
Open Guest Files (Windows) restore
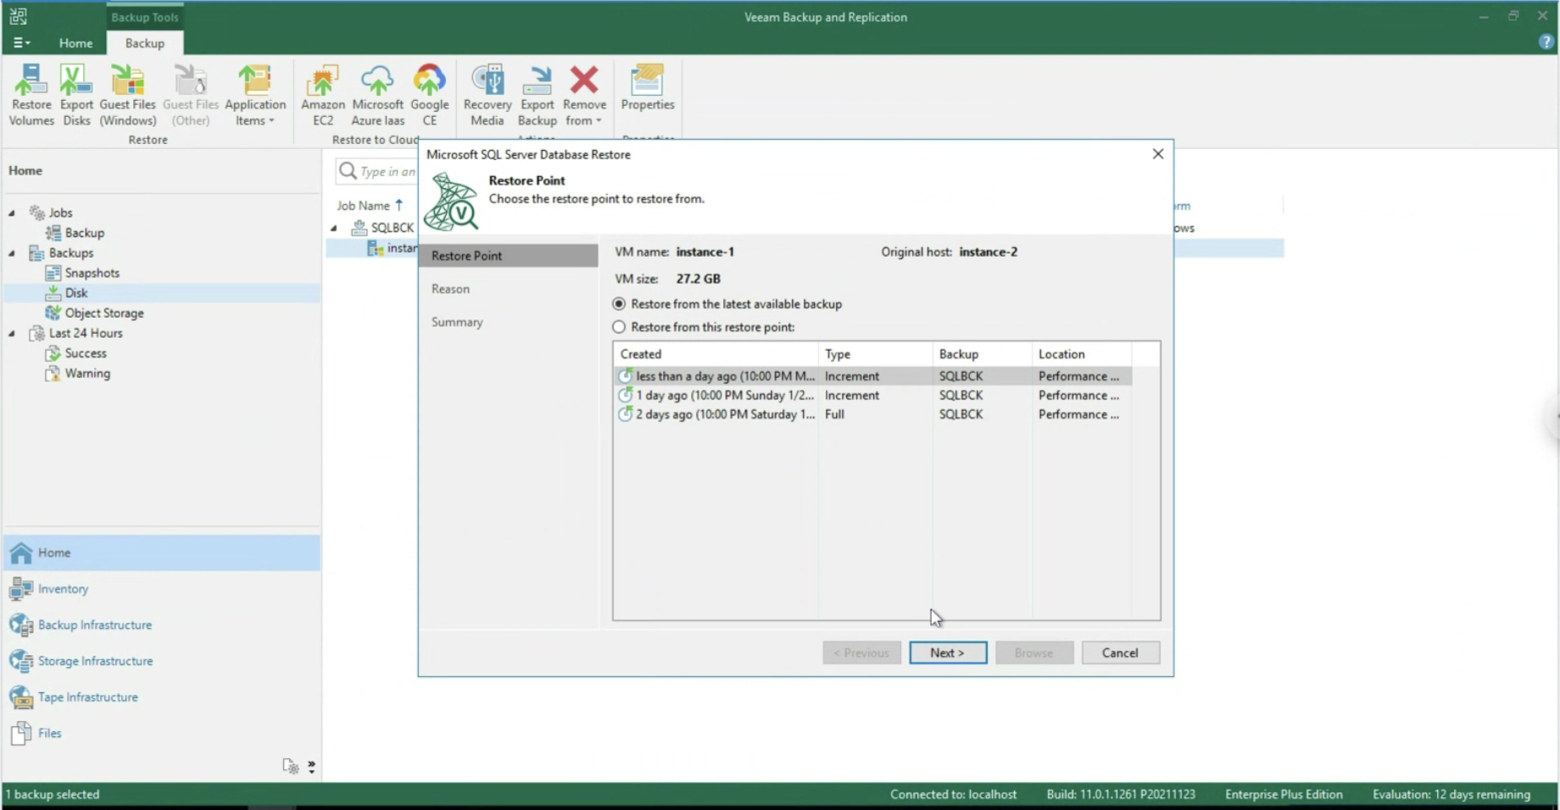tap(127, 95)
